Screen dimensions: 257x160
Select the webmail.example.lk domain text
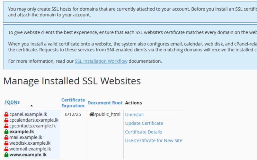click(x=30, y=149)
